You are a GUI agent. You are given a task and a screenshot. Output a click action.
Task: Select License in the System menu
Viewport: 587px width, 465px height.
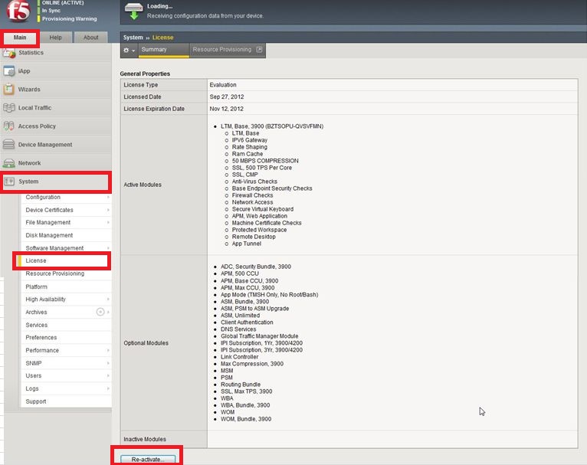coord(63,260)
